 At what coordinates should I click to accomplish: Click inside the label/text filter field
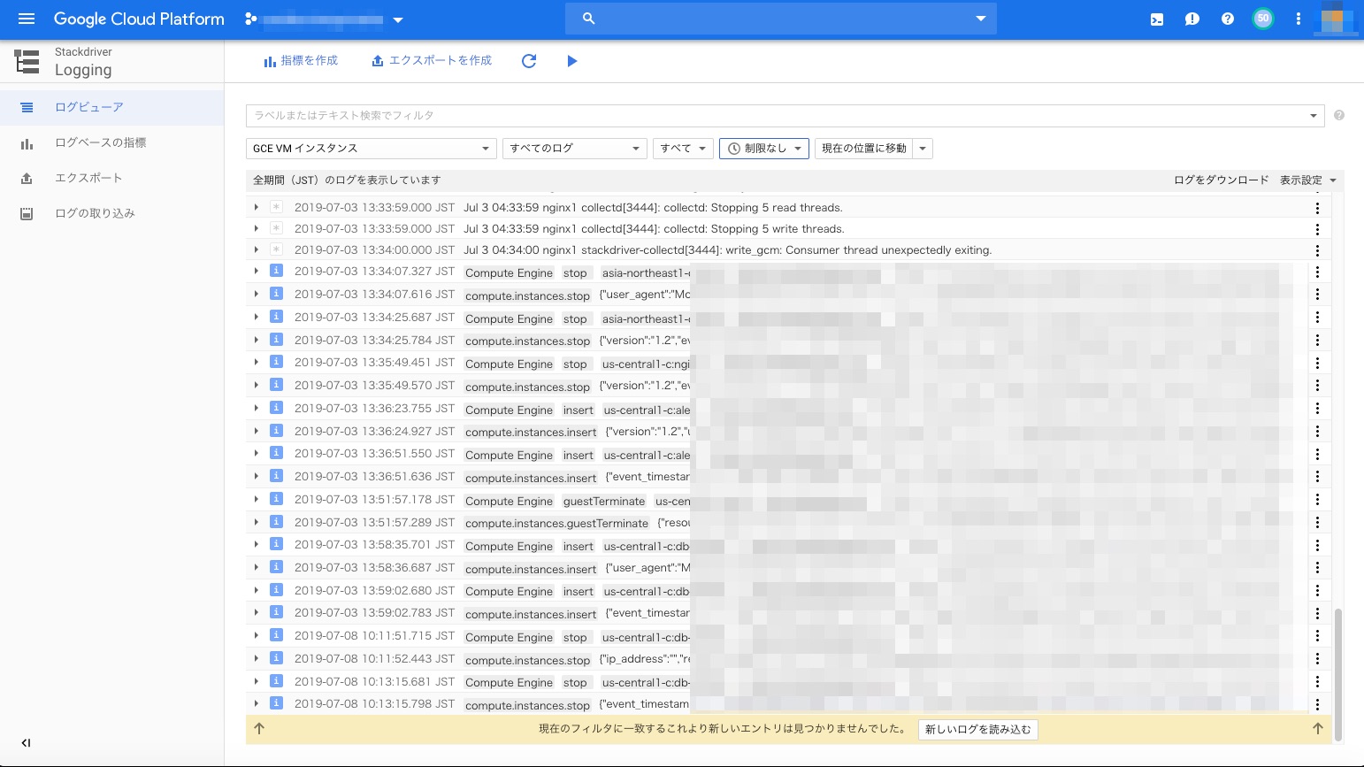[x=619, y=115]
